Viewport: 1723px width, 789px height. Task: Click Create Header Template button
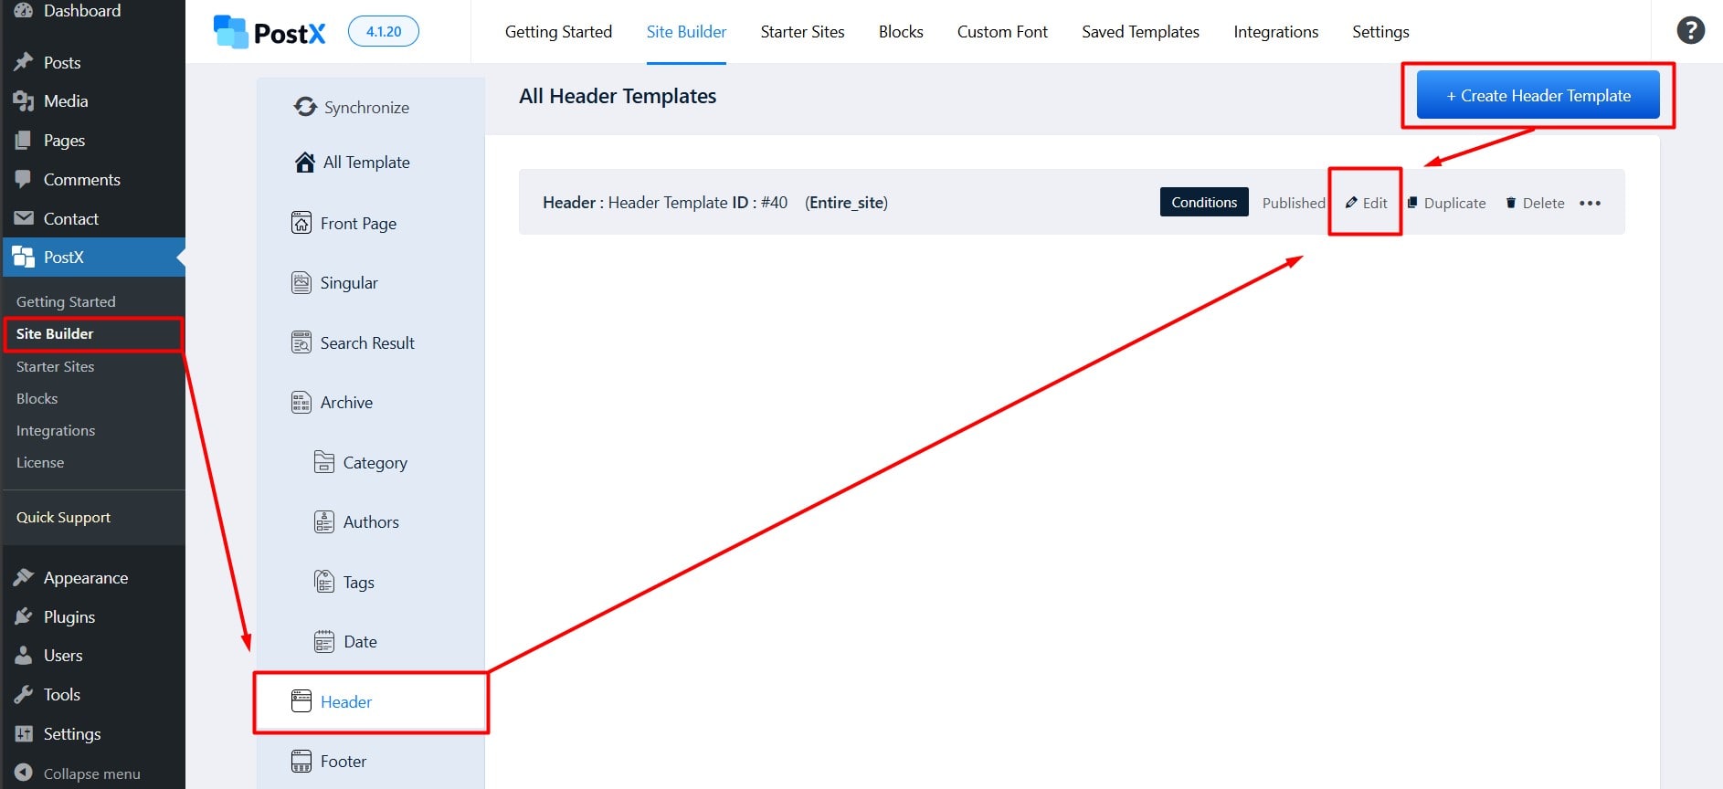point(1538,95)
